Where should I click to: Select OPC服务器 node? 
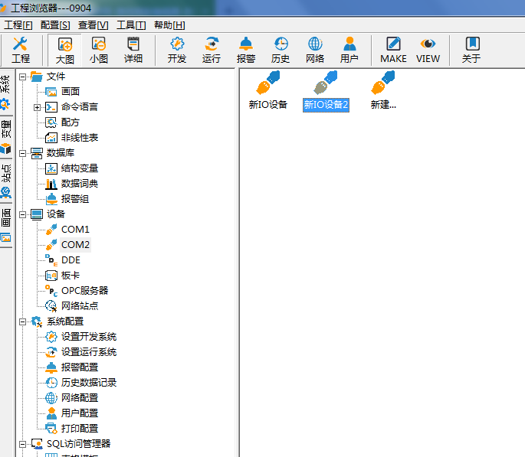[85, 291]
